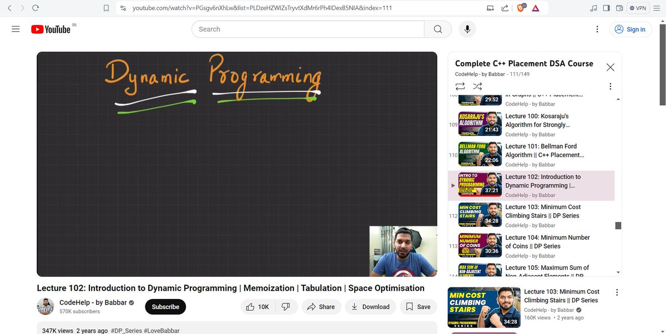Click #LoveBabbar hashtag
Viewport: 666px width, 334px height.
[x=162, y=331]
